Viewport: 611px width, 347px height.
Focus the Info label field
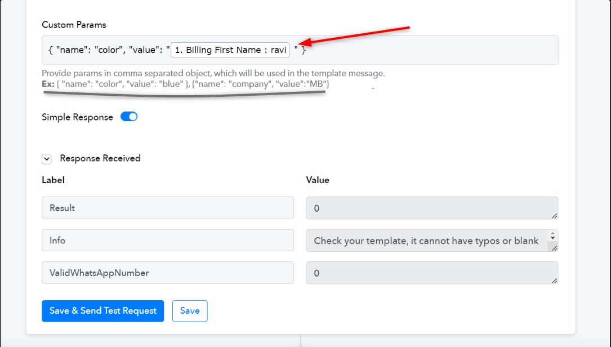(x=168, y=240)
